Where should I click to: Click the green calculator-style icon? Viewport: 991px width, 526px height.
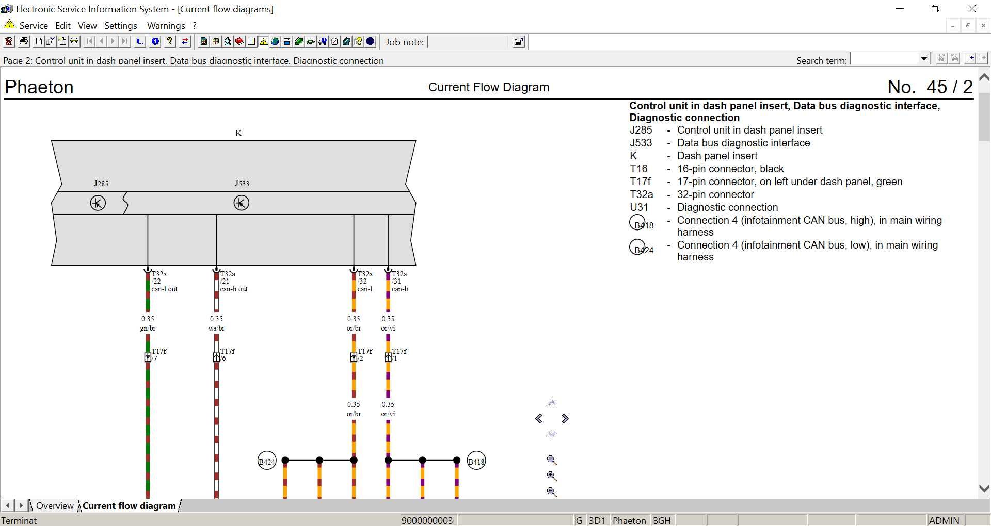tap(204, 41)
